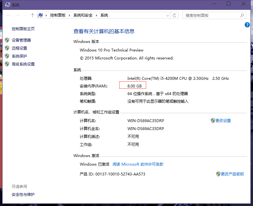This screenshot has height=206, width=253.
Task: Open 系统保护 from the sidebar
Action: click(19, 56)
